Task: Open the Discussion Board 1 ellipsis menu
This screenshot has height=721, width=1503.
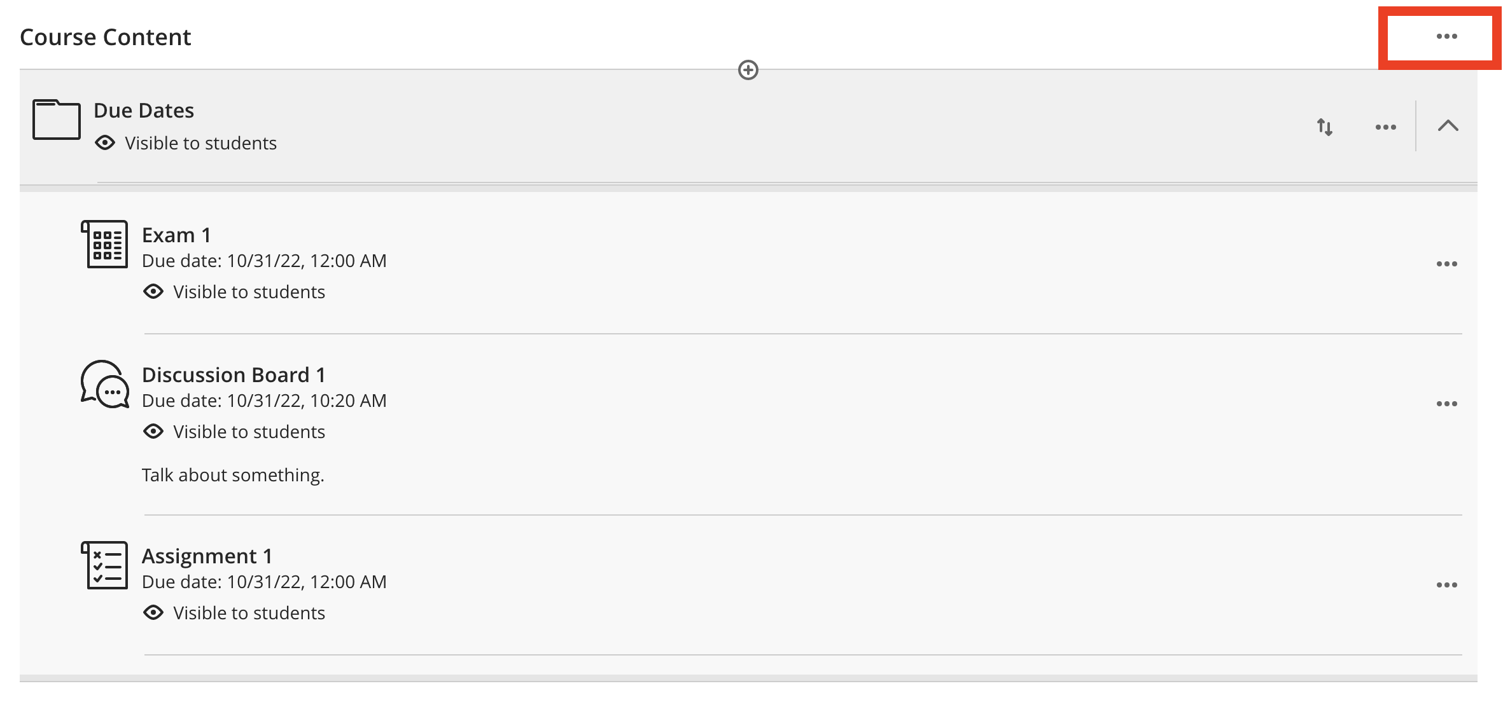Action: pyautogui.click(x=1446, y=404)
